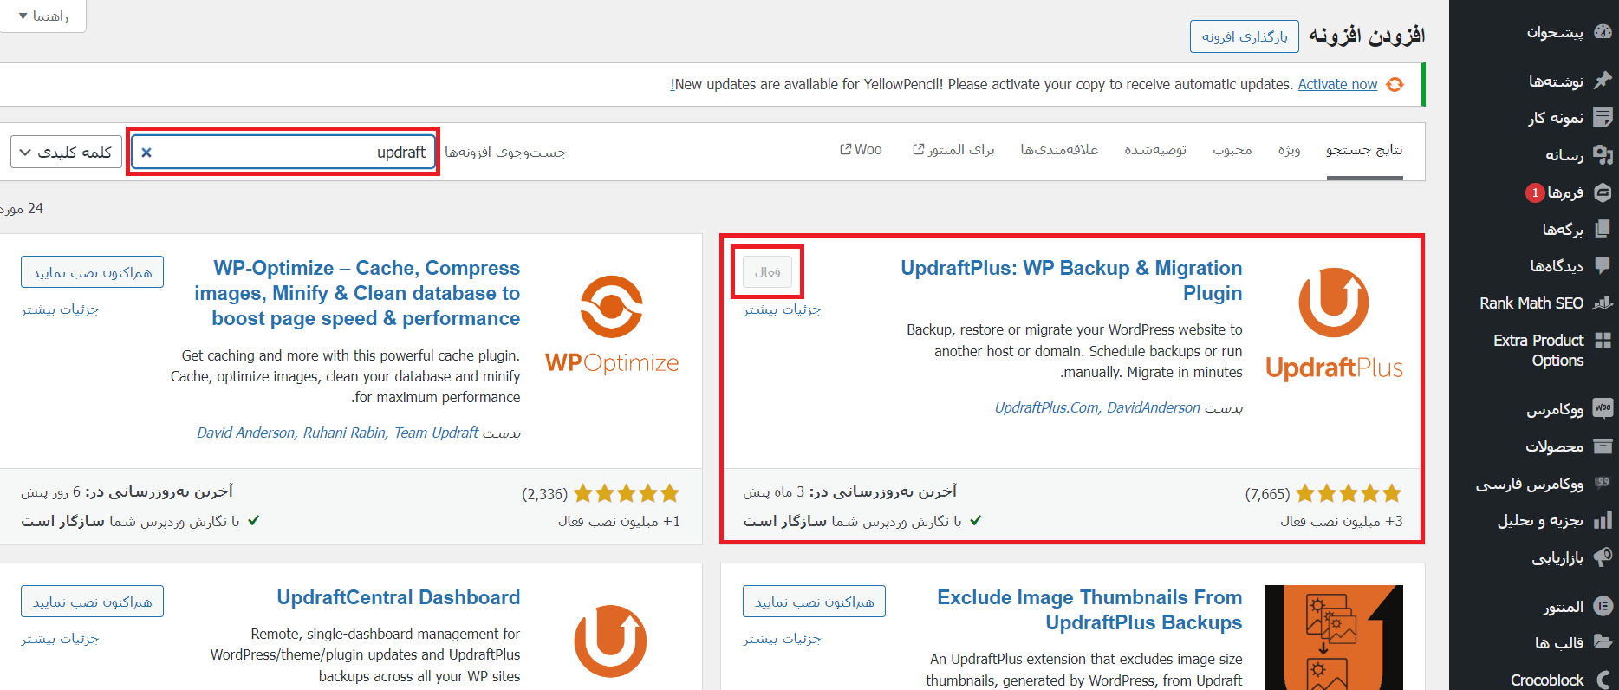Open More Details for UpdraftCentral Dashboard

click(60, 639)
